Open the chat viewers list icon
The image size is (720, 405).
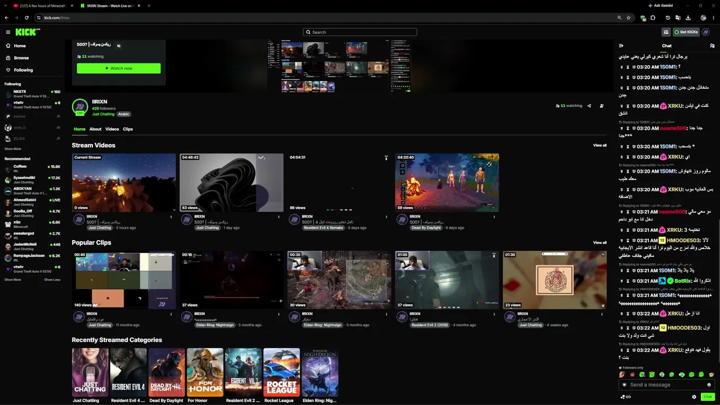coord(712,46)
